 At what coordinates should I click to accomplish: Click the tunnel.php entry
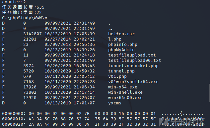[x=121, y=71]
